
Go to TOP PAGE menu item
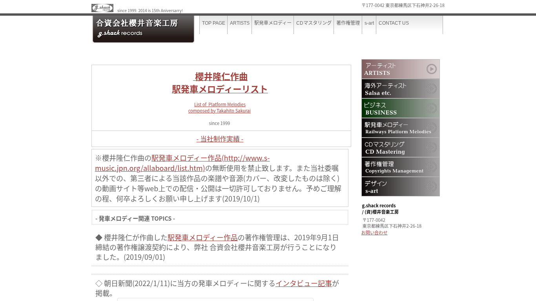213,23
